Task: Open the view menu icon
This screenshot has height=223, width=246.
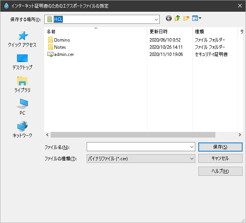Action: pyautogui.click(x=195, y=19)
